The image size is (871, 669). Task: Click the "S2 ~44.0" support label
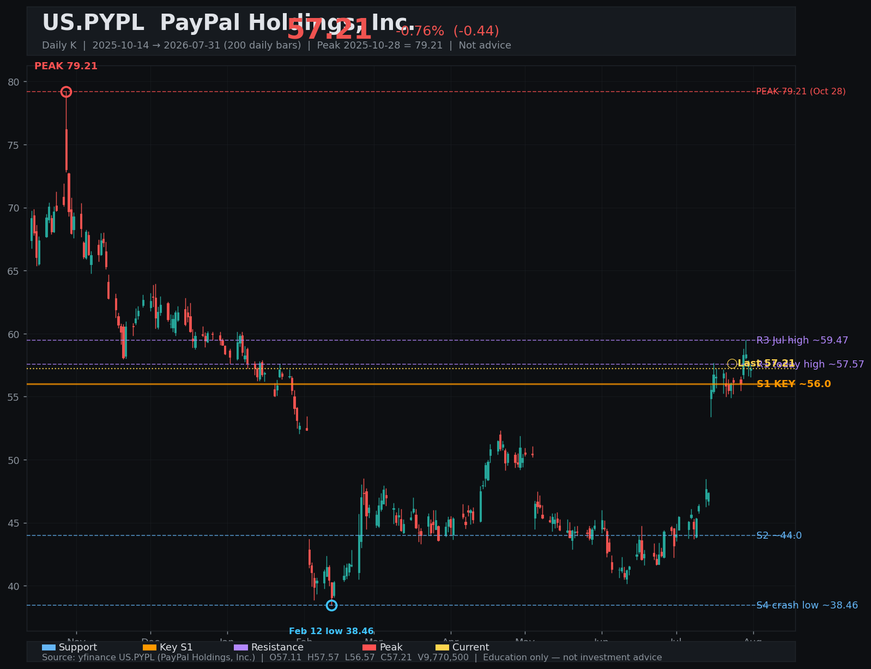[779, 535]
